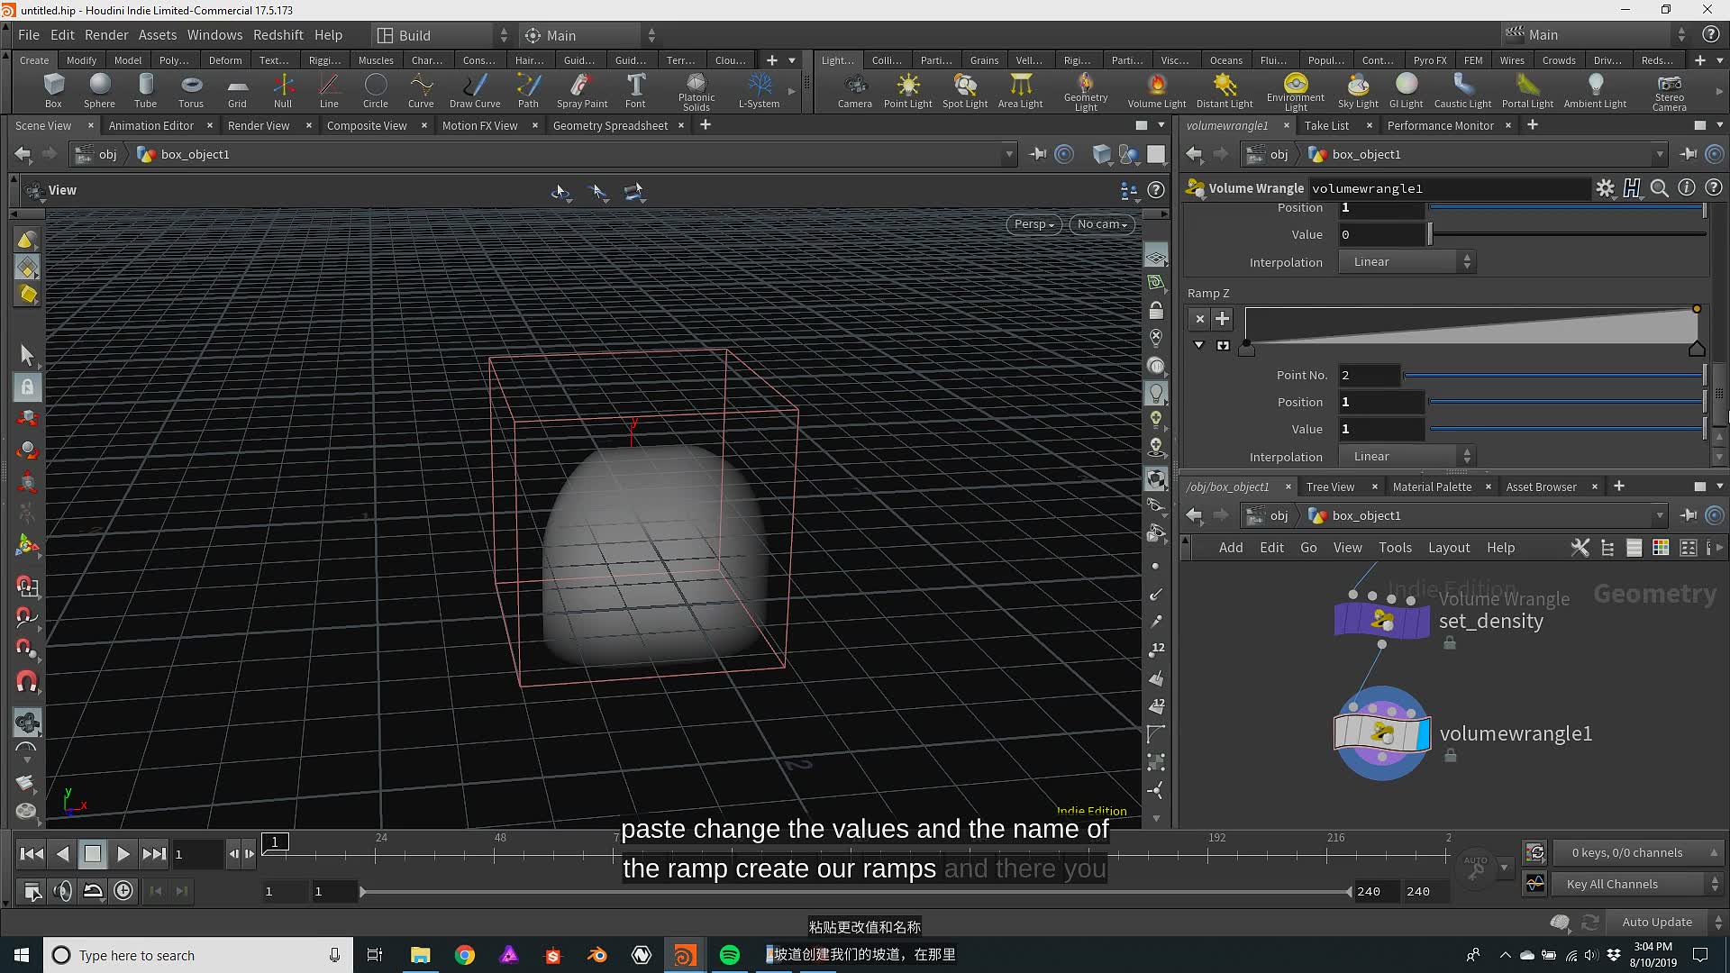Add a Spot Light from the shelf
This screenshot has height=973, width=1730.
[965, 91]
